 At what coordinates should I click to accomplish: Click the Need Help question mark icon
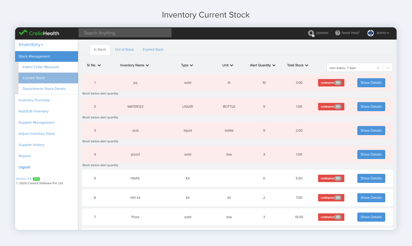click(338, 33)
